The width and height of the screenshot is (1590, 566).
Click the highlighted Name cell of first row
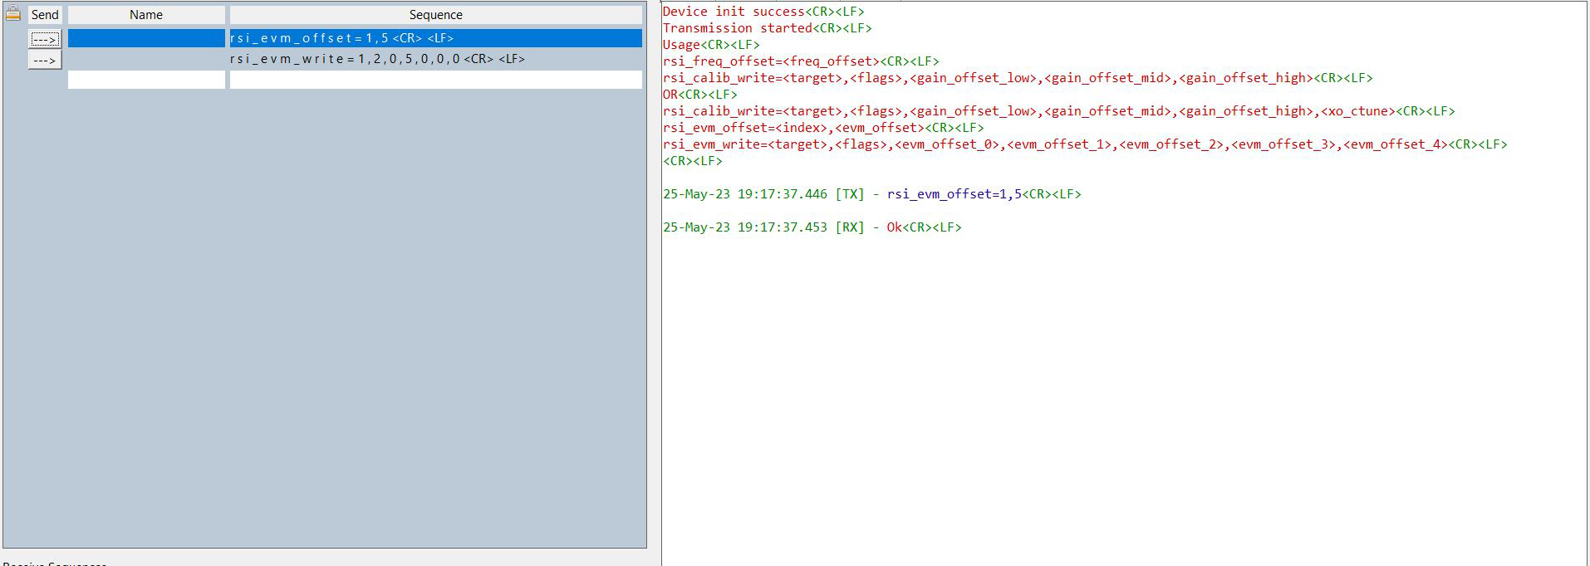point(146,38)
